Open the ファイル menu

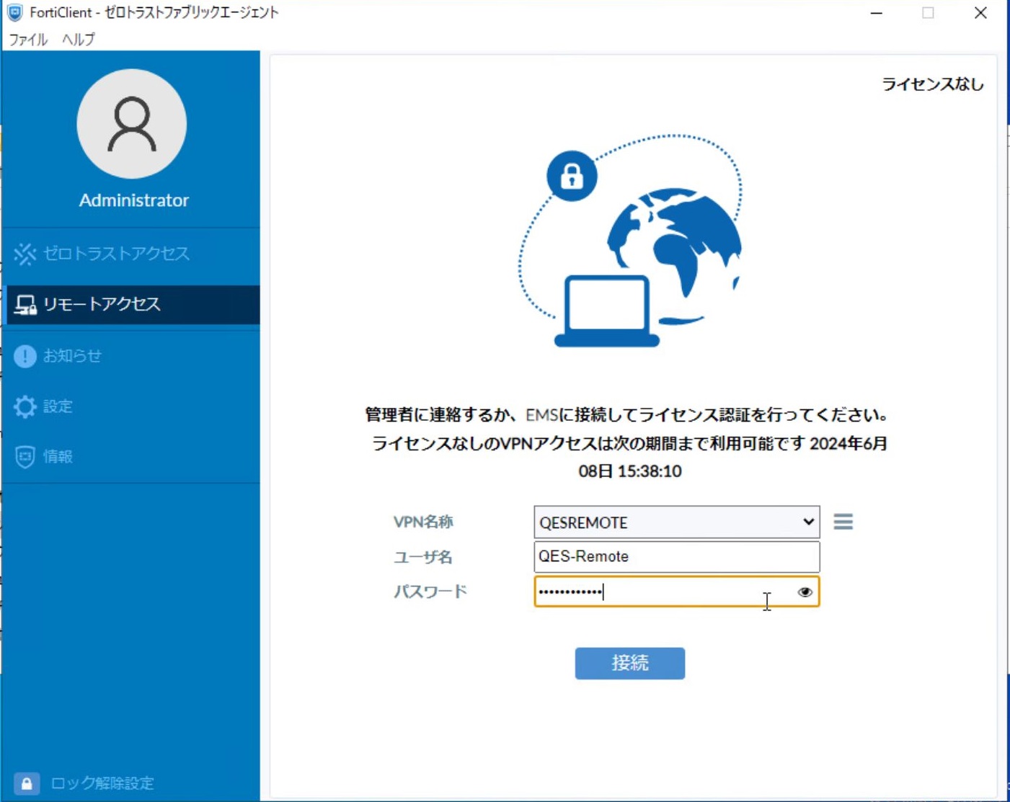click(28, 40)
